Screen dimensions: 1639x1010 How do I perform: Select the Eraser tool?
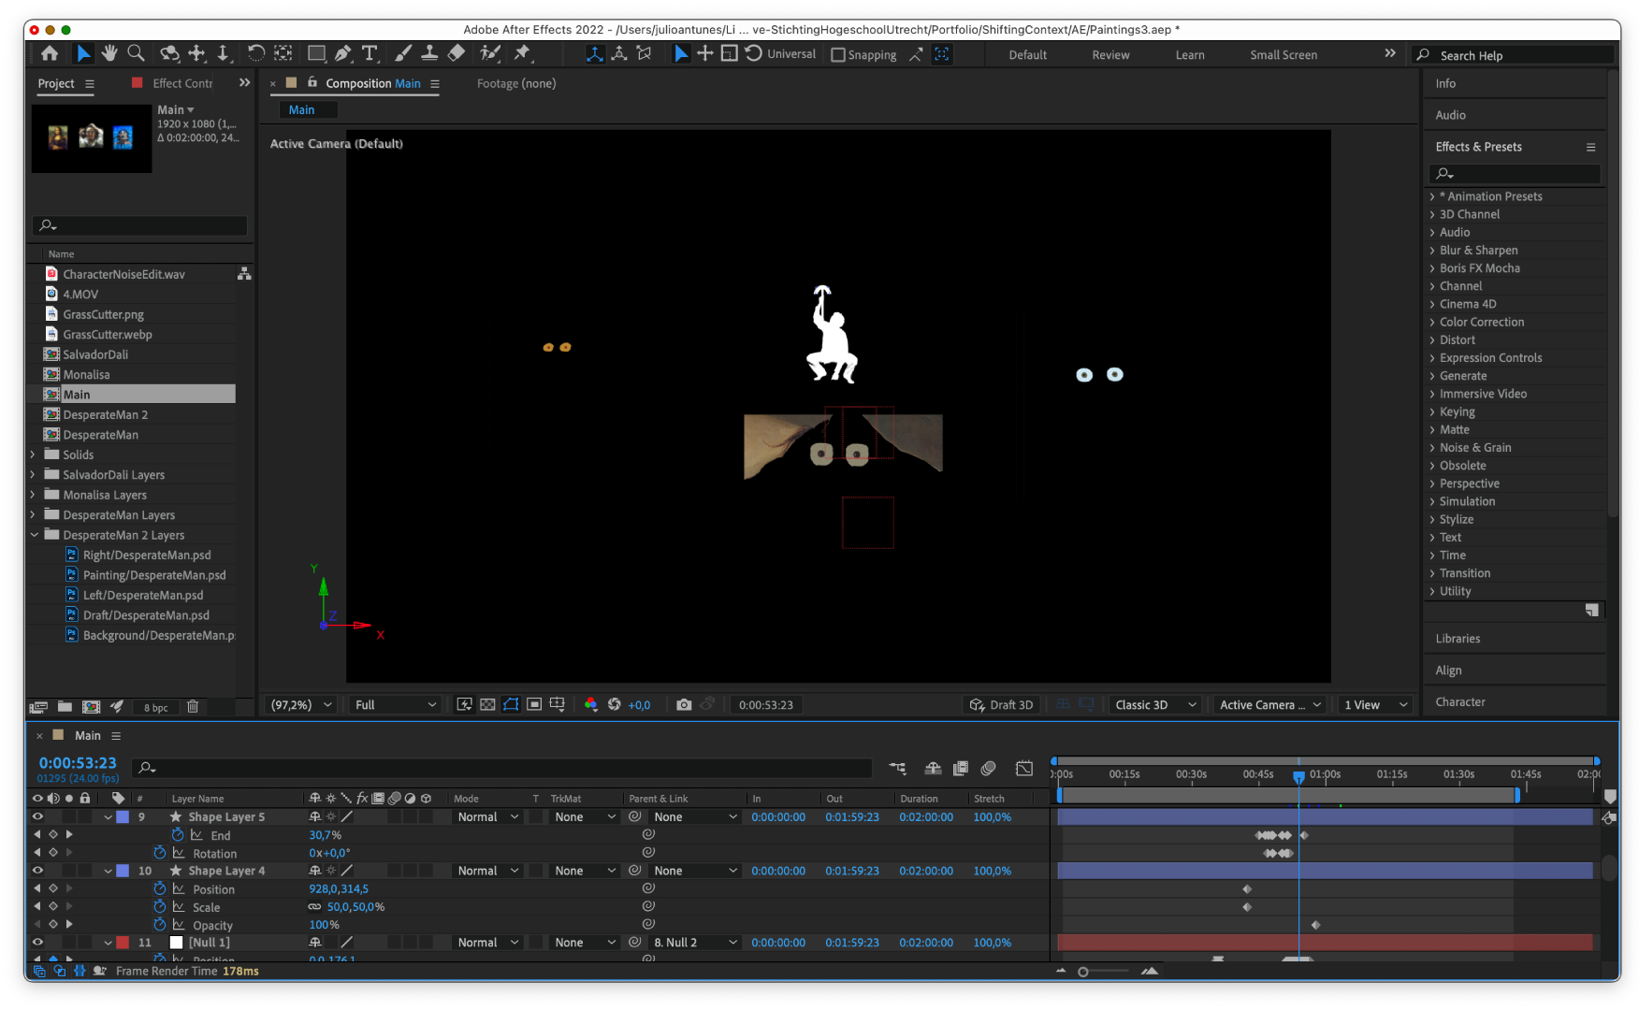pos(457,54)
